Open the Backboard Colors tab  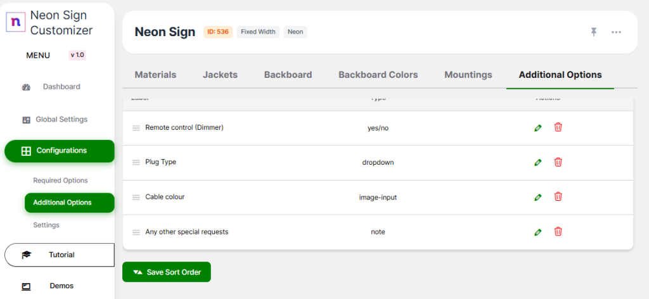click(x=378, y=75)
